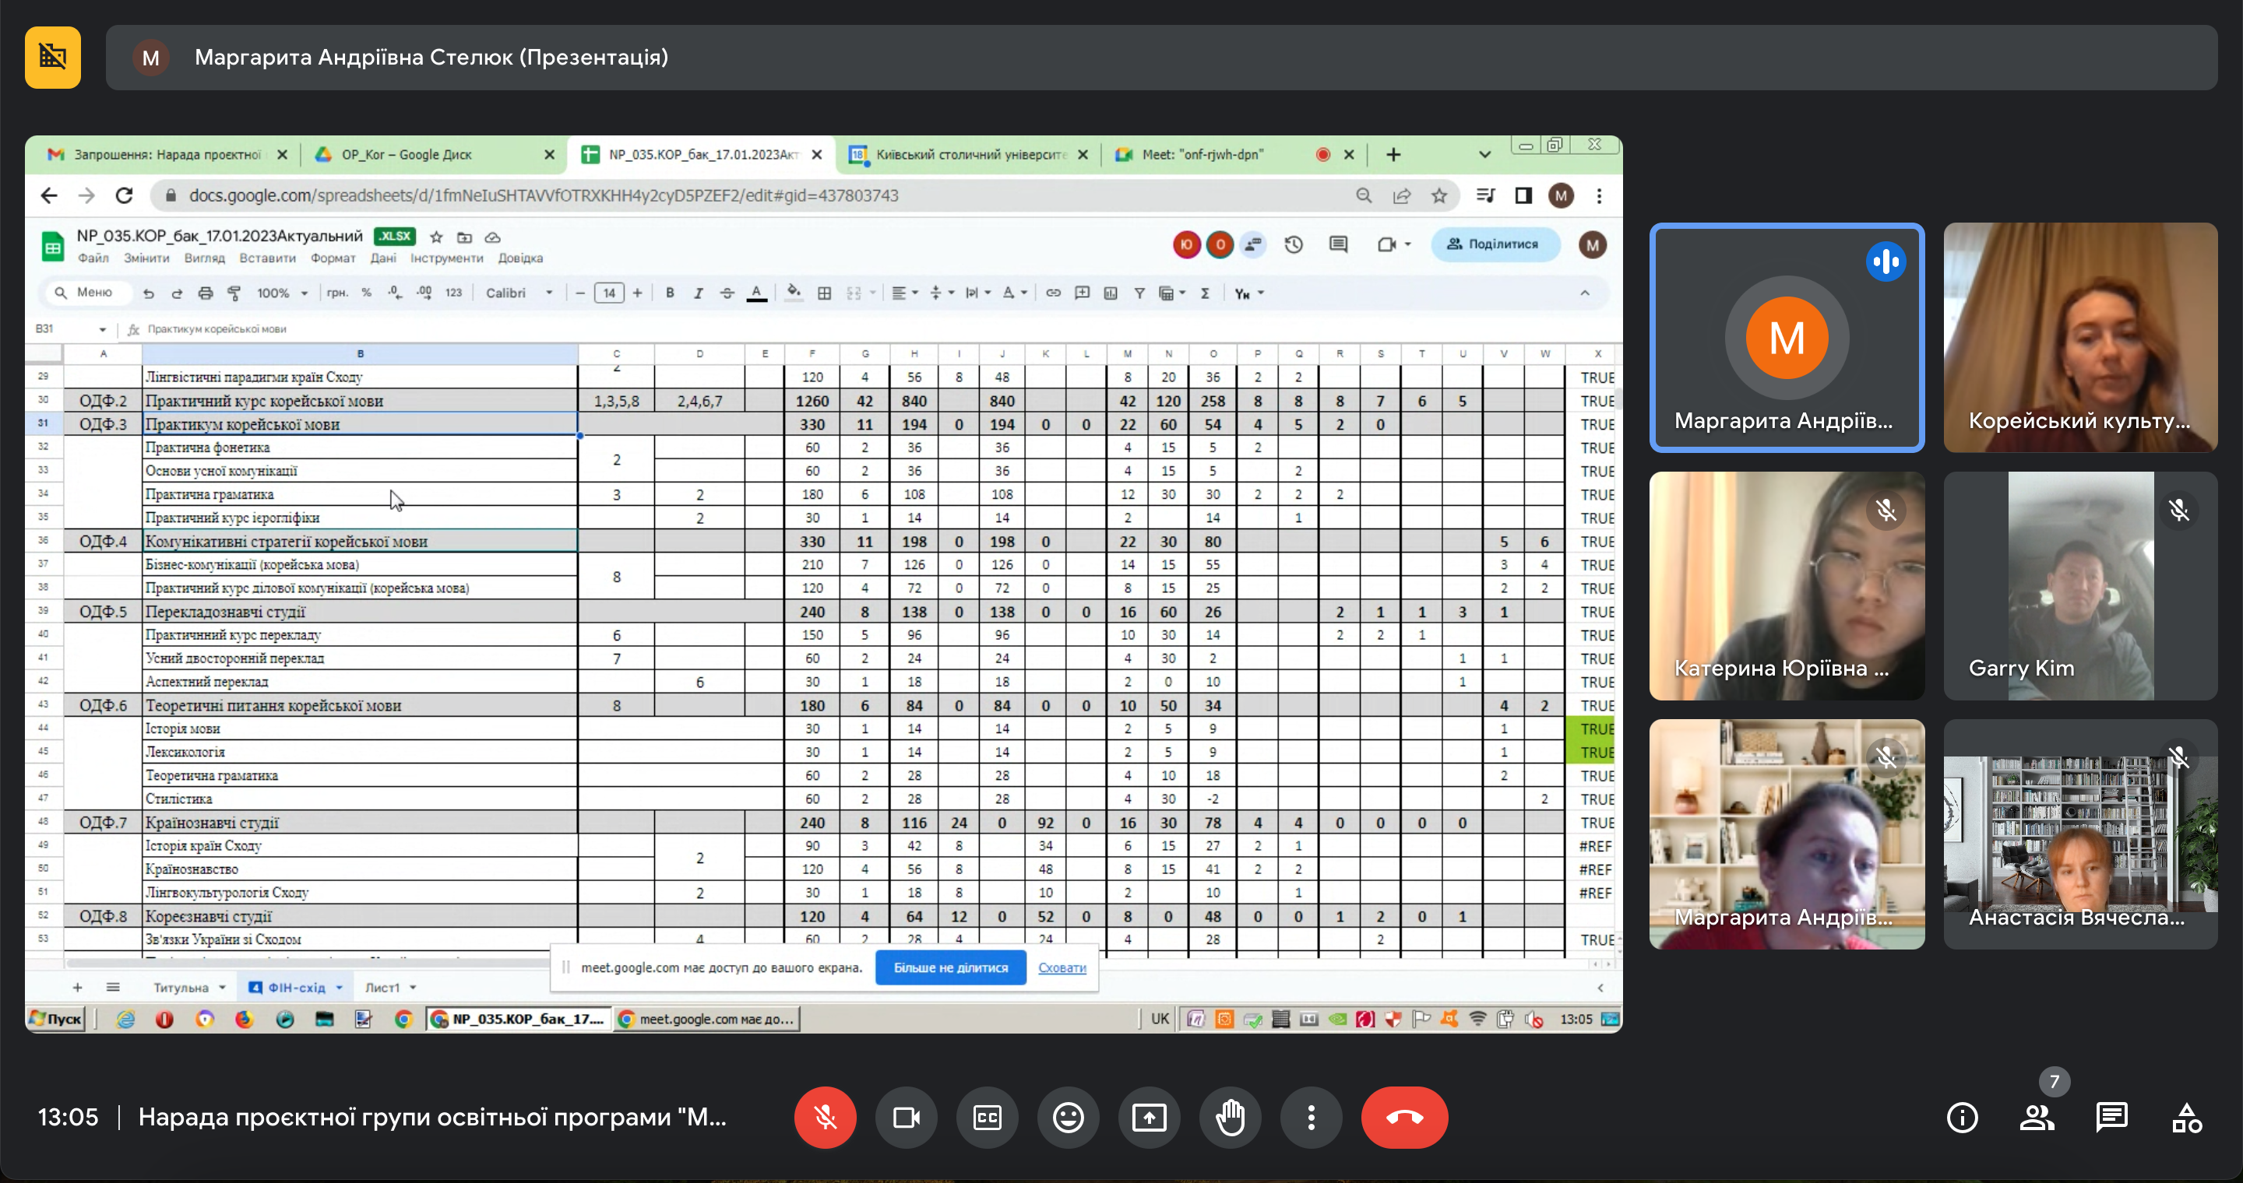
Task: Open the zoom 100% dropdown
Action: (281, 293)
